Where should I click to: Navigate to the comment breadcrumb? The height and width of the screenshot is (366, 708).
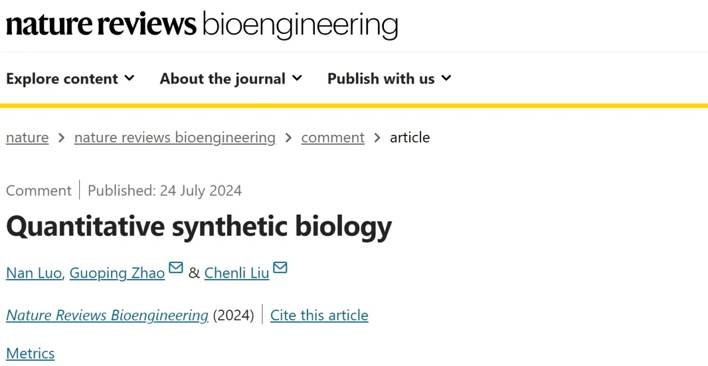coord(333,137)
